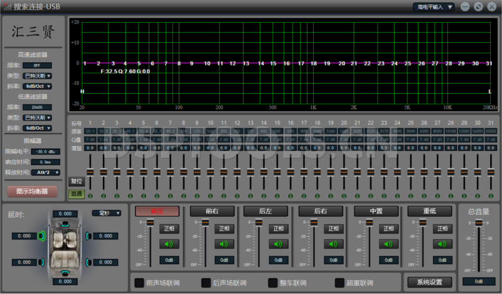This screenshot has width=502, height=294.
Task: Click the 中置 channel speaker icon
Action: point(388,244)
